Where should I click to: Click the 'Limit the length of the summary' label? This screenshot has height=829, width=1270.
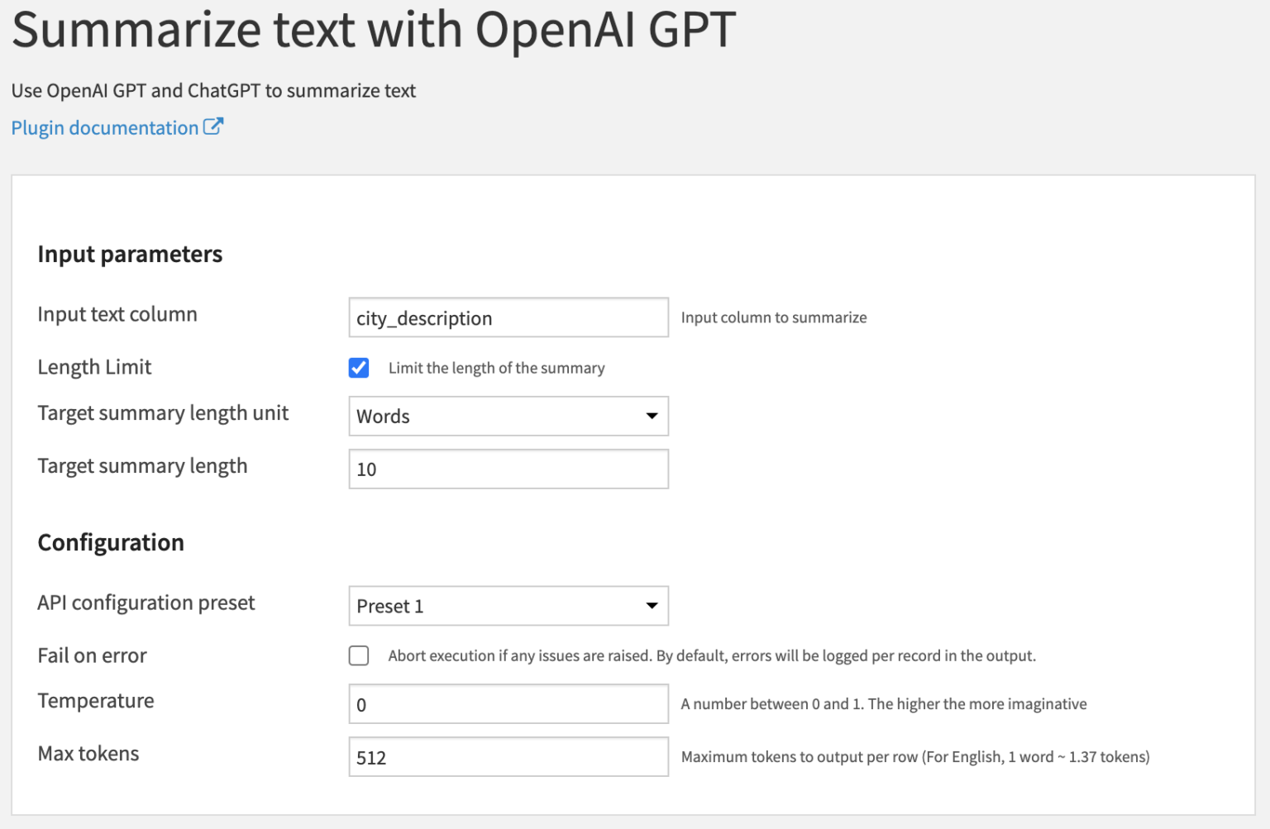tap(496, 368)
